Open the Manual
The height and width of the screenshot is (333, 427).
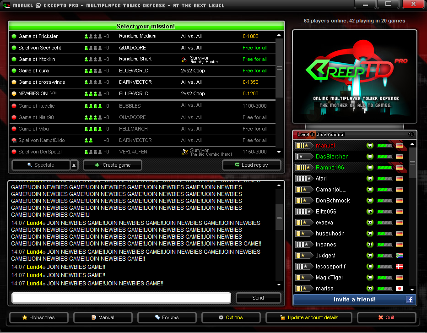[x=103, y=318]
